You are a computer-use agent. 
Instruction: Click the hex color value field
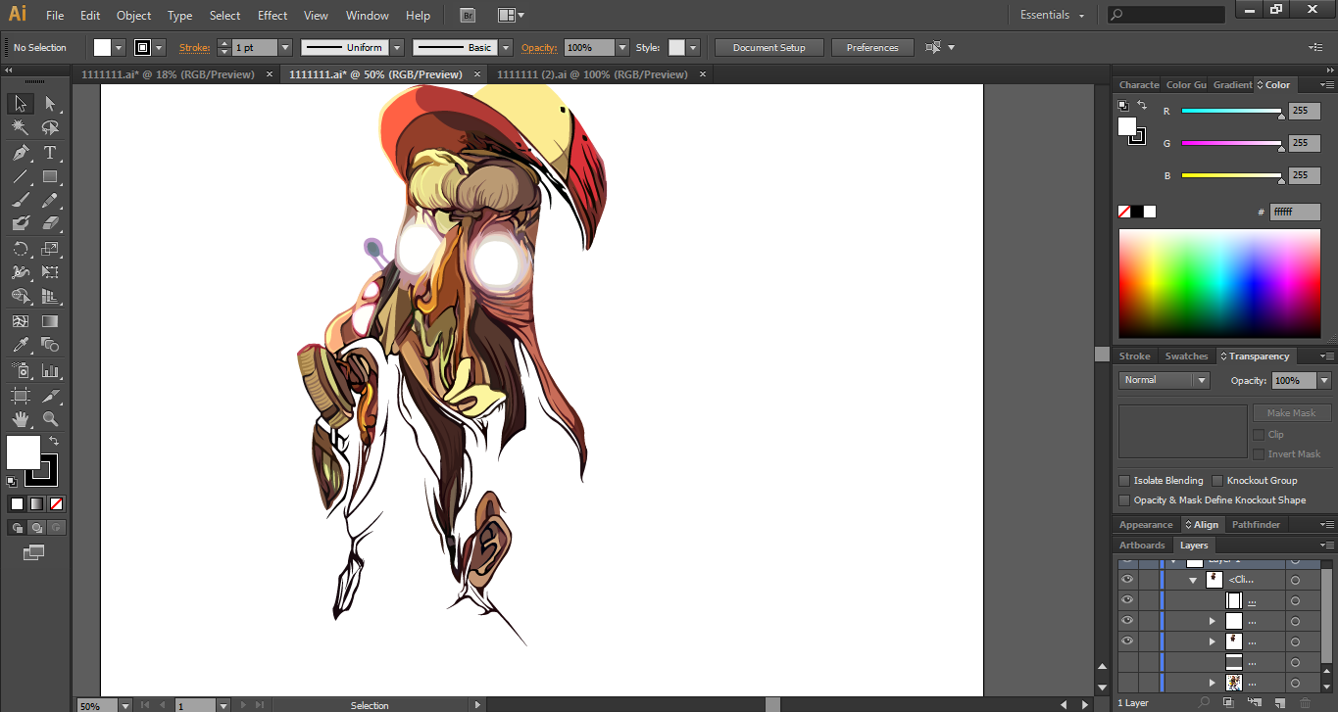(1294, 212)
